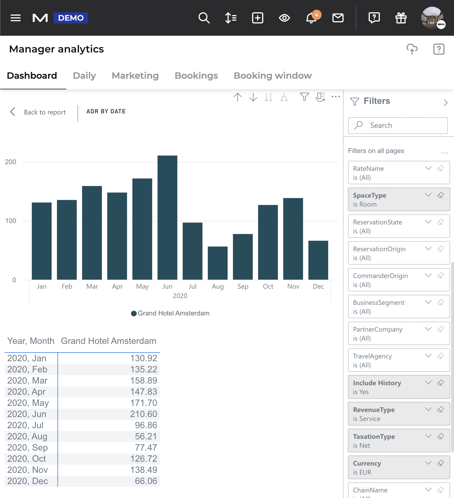Sort by Grand Hotel Amsterdam column header
Screen dimensions: 454x498
click(108, 341)
